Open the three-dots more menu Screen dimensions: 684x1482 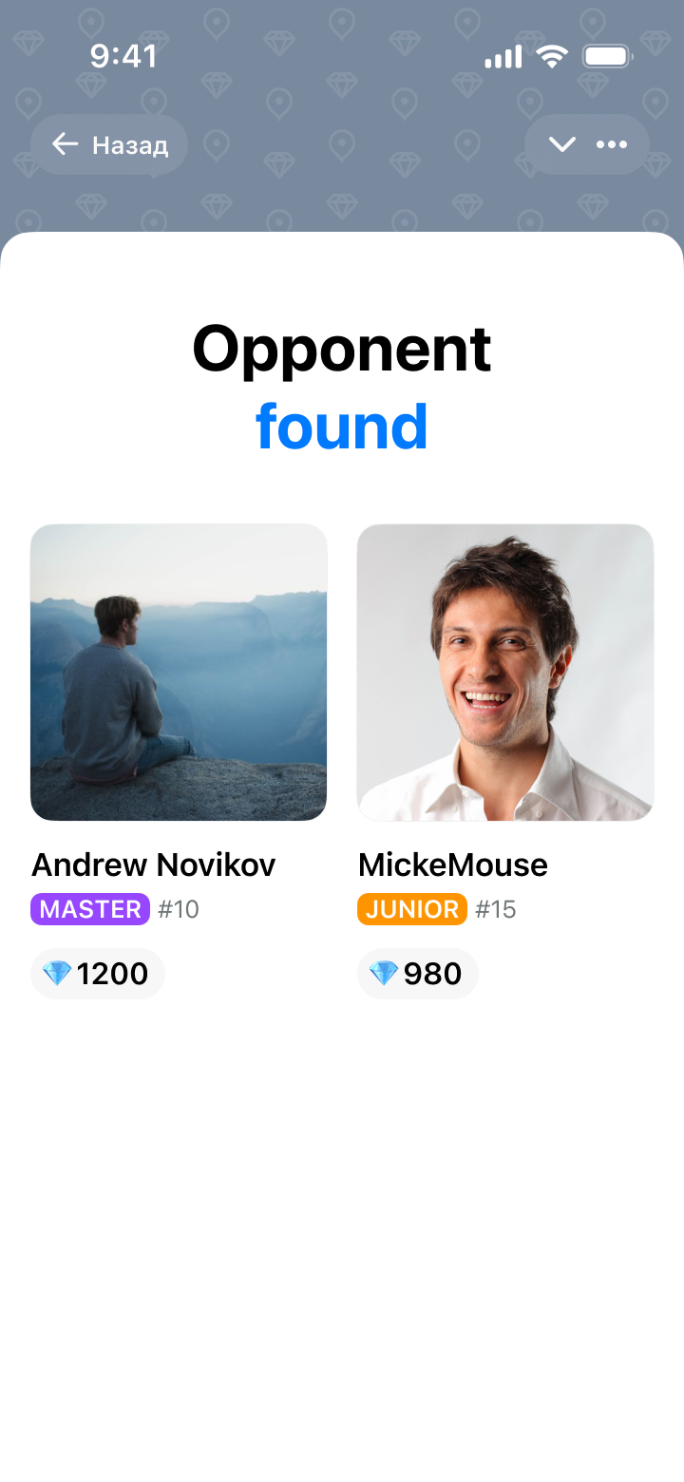pos(612,144)
